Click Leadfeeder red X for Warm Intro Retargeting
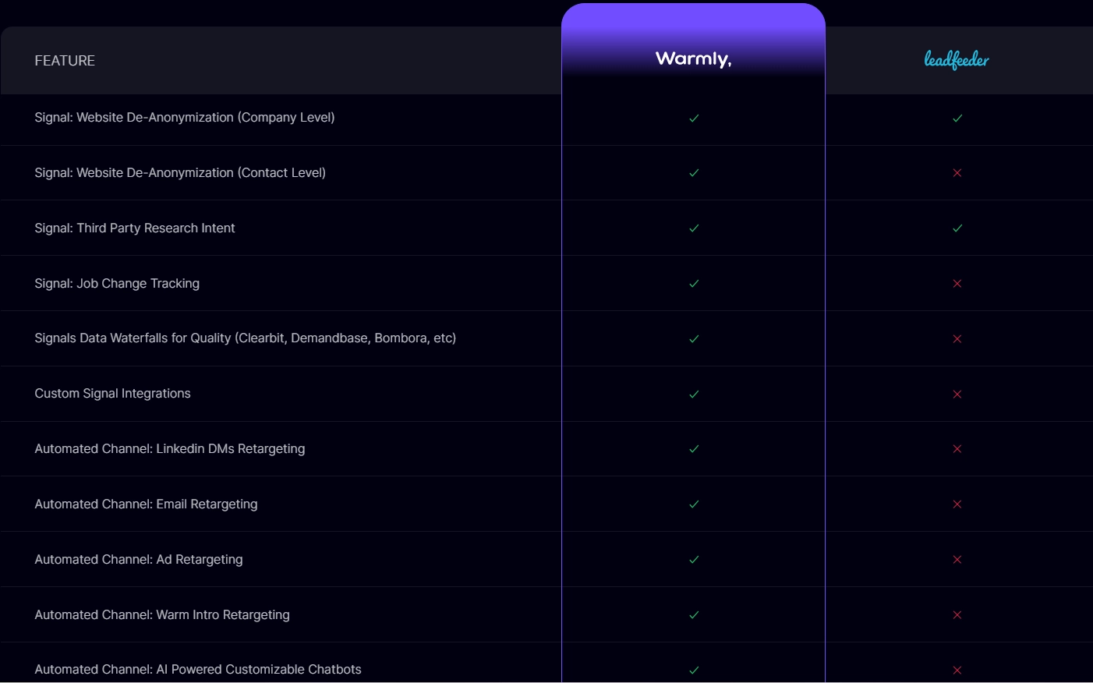This screenshot has width=1093, height=683. coord(957,615)
